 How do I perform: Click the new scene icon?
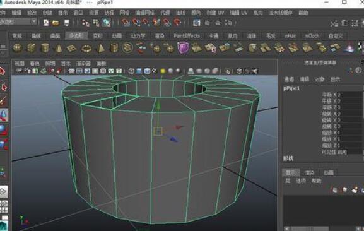[46, 23]
